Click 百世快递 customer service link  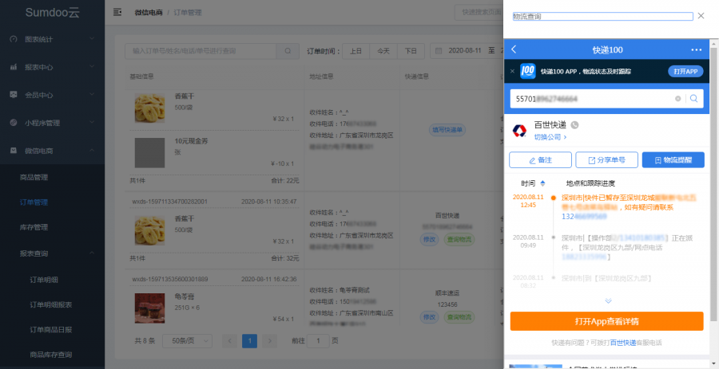623,343
